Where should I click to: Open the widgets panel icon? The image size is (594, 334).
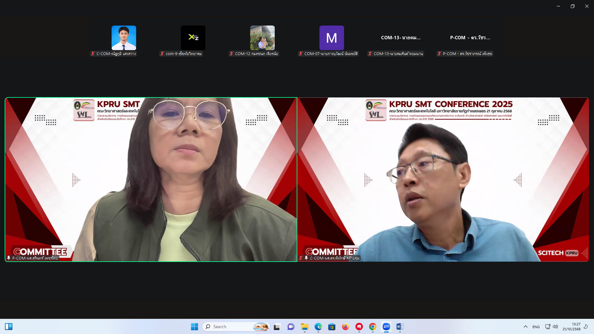[9, 327]
